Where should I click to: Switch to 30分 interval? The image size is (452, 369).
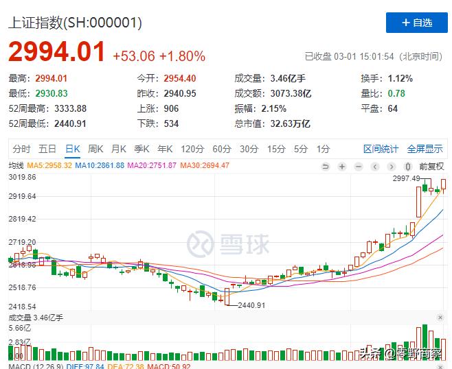(249, 149)
